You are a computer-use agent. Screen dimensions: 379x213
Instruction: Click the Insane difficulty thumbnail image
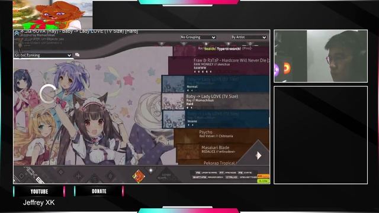coord(174,119)
